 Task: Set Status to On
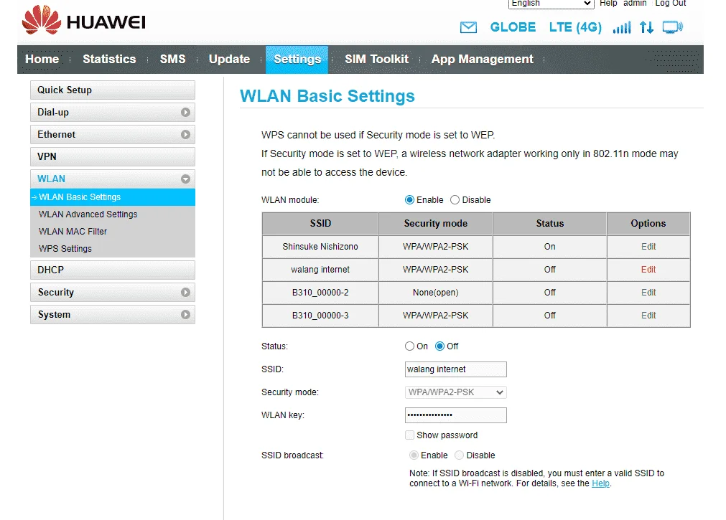[x=409, y=346]
